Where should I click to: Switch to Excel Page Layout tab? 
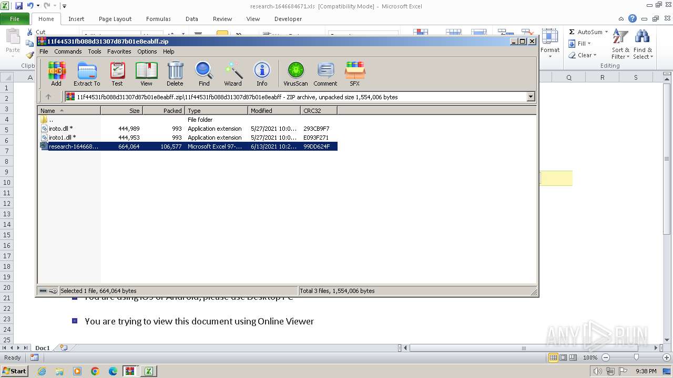pos(115,19)
